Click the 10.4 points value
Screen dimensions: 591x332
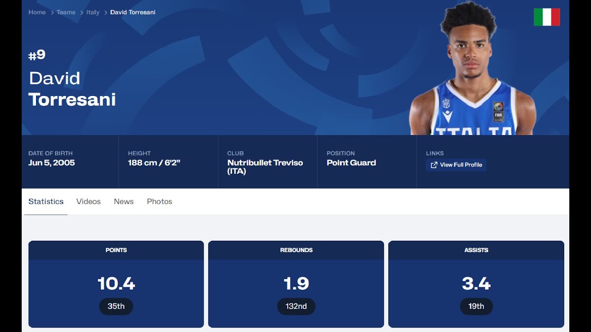(116, 284)
